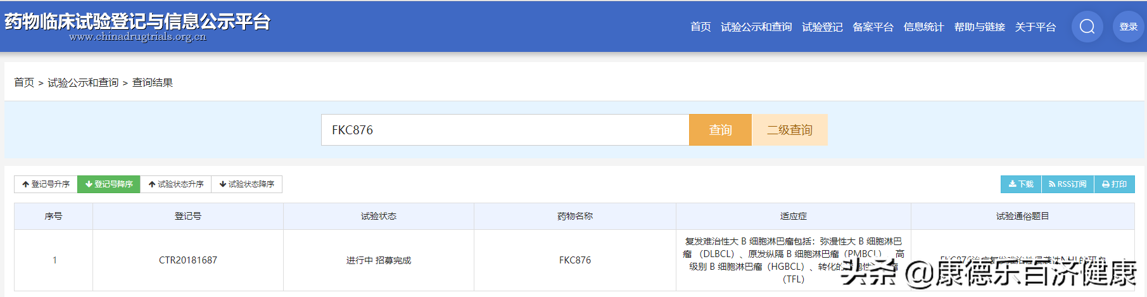Focus the search field containing FKC876
Viewport: 1147px width, 297px height.
[505, 130]
